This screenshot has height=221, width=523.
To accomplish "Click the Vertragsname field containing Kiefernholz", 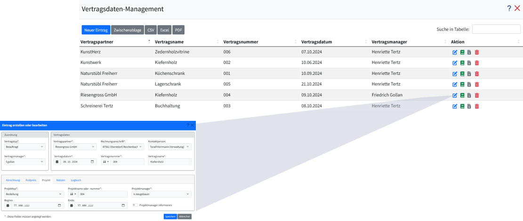I will click(x=170, y=162).
